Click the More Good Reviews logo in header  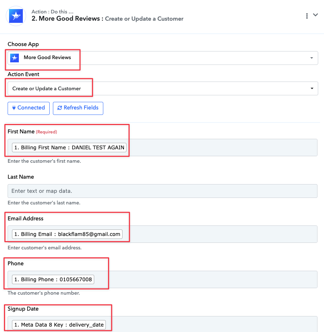(16, 16)
